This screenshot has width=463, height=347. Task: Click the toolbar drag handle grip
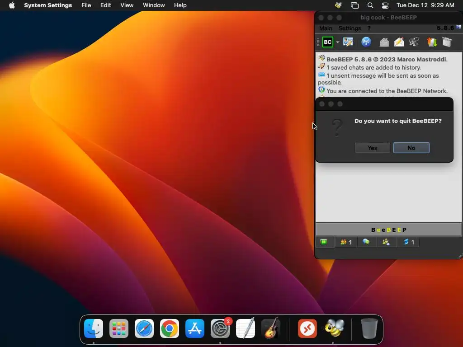tap(318, 42)
